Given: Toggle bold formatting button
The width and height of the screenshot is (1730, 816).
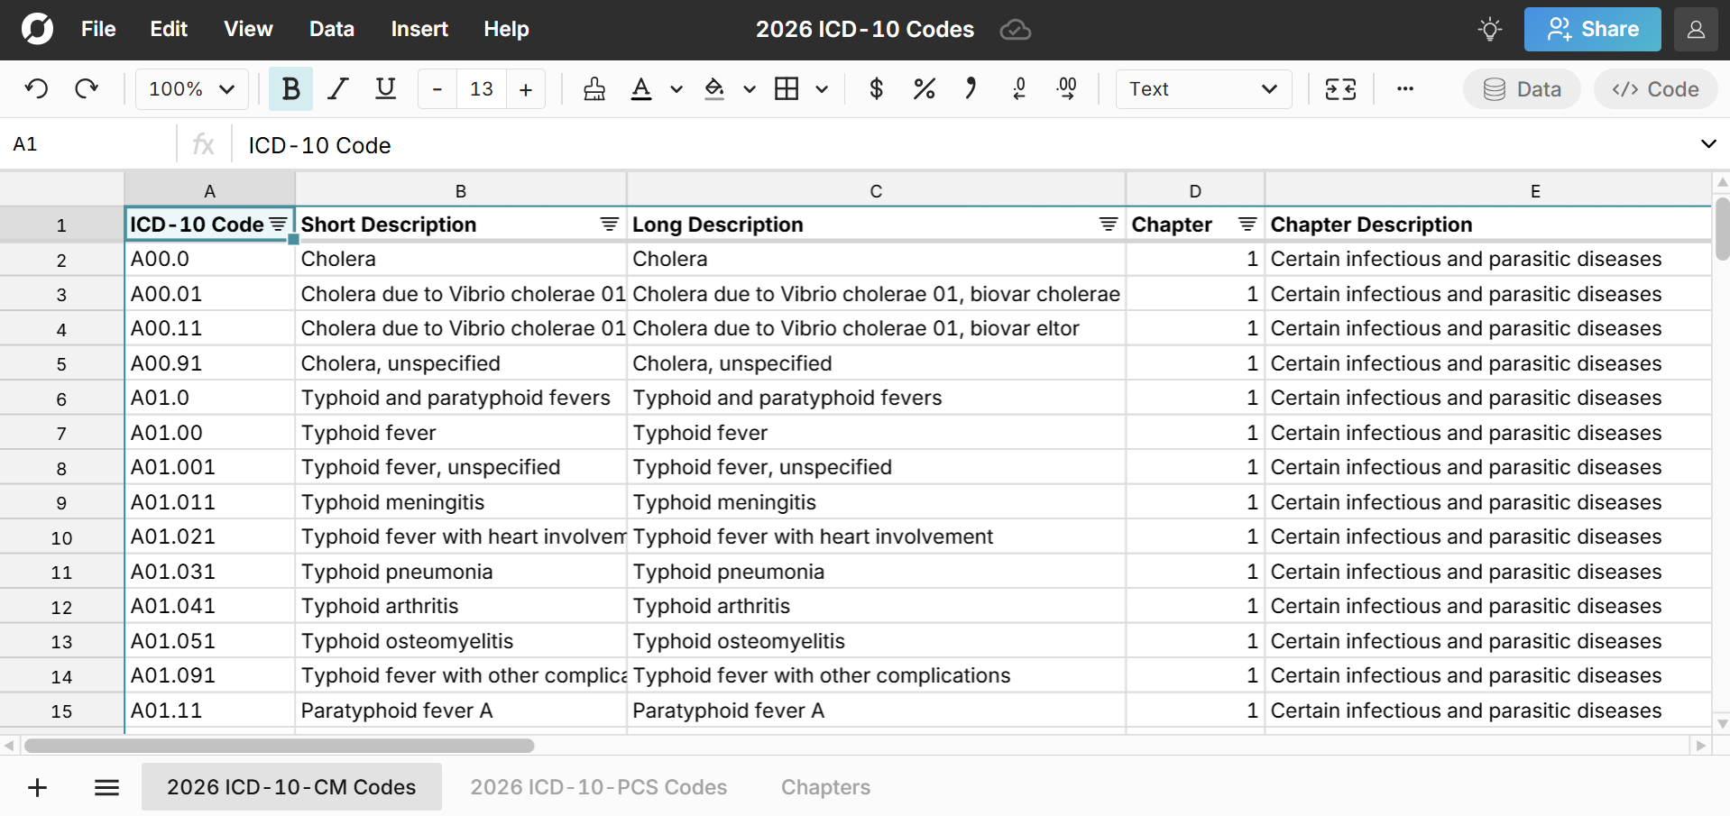Looking at the screenshot, I should [x=290, y=88].
